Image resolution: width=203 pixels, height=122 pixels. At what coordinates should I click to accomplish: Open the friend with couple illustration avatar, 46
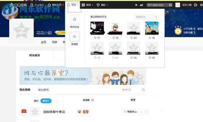pyautogui.click(x=152, y=28)
